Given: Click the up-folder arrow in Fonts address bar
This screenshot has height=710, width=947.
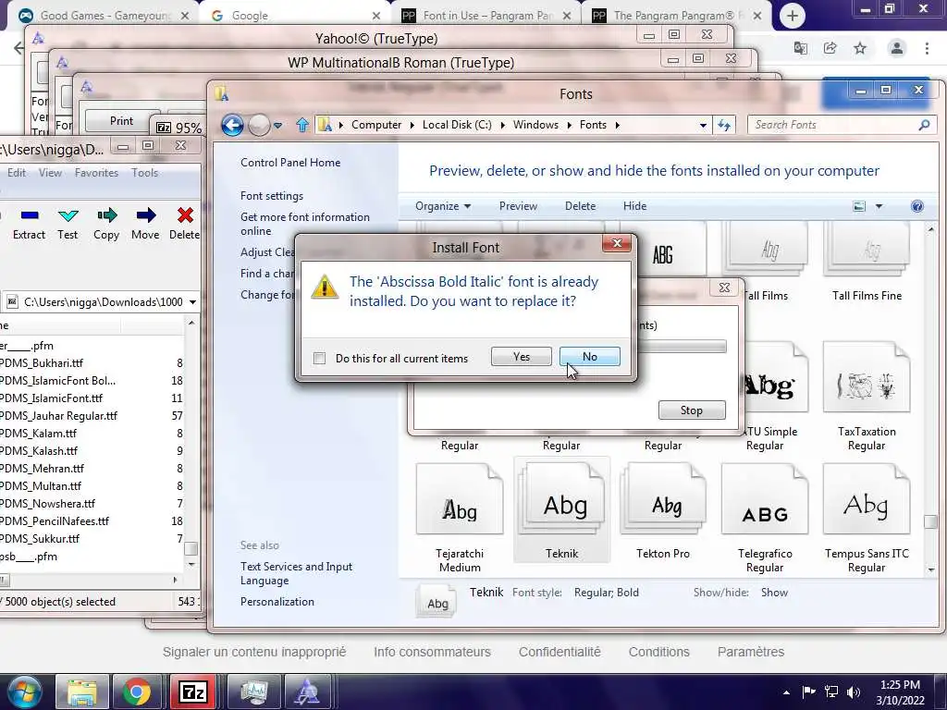Looking at the screenshot, I should pyautogui.click(x=302, y=125).
